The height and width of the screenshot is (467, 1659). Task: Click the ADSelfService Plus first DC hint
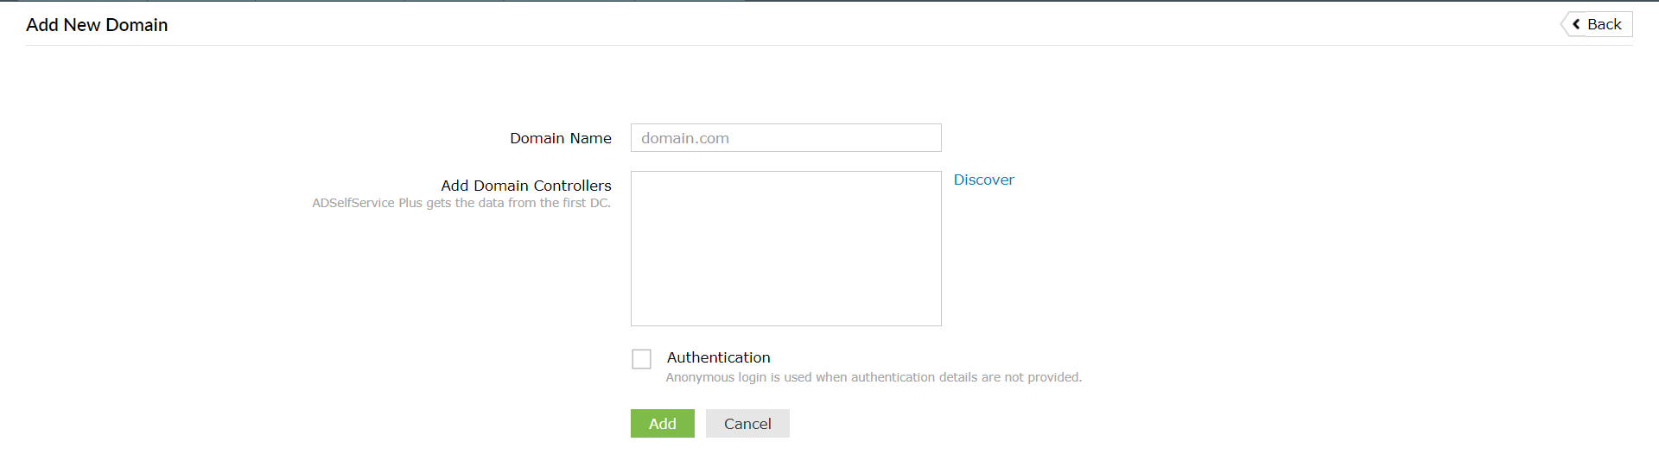tap(461, 203)
